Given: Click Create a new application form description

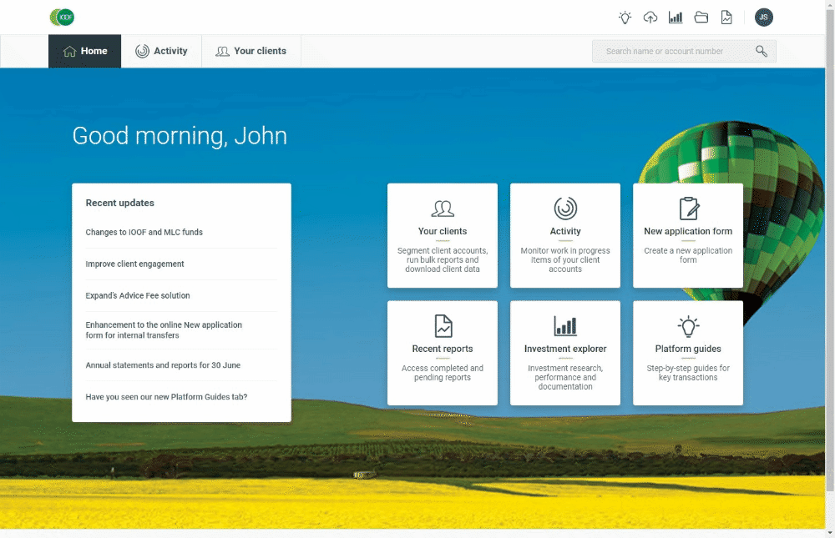Looking at the screenshot, I should click(688, 255).
